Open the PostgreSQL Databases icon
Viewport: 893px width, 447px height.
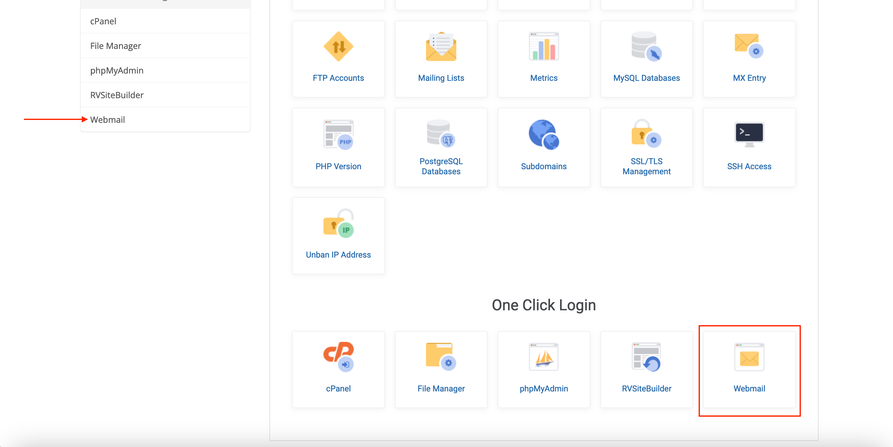pos(441,134)
